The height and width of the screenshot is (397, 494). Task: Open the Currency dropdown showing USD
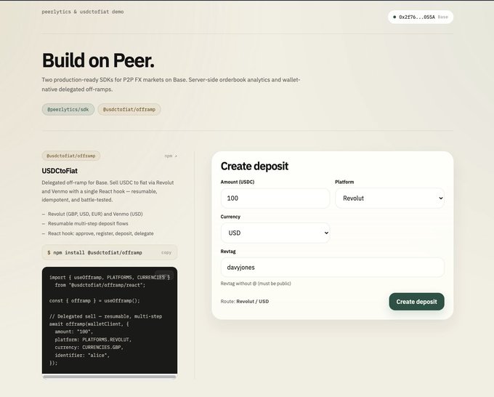275,233
